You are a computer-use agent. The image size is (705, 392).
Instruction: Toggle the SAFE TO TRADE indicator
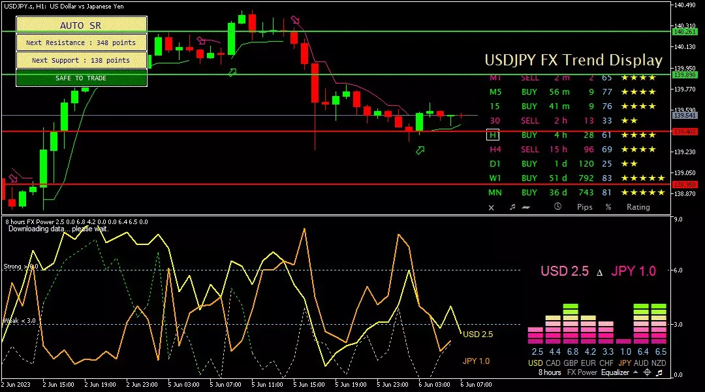[82, 78]
